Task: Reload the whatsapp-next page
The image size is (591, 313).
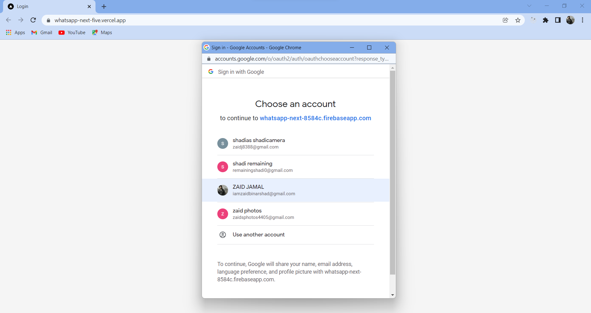Action: pos(33,20)
